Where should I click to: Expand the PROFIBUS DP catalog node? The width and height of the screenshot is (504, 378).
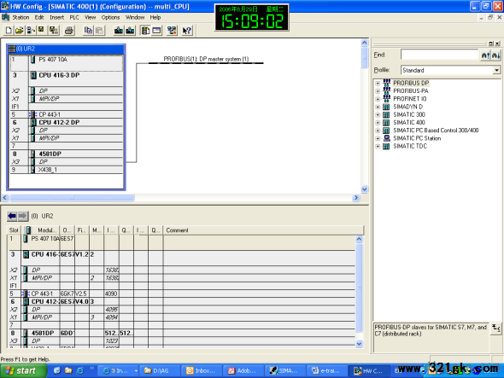(x=378, y=83)
